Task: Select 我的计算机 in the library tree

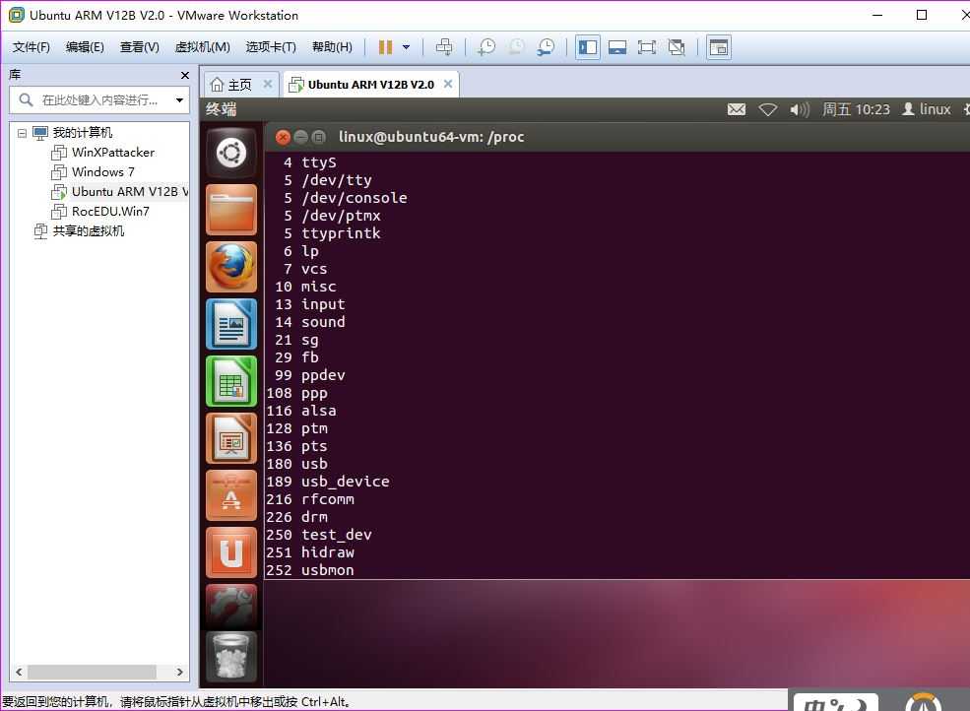Action: pos(83,132)
